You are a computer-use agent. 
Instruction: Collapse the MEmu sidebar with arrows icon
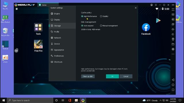[173, 5]
